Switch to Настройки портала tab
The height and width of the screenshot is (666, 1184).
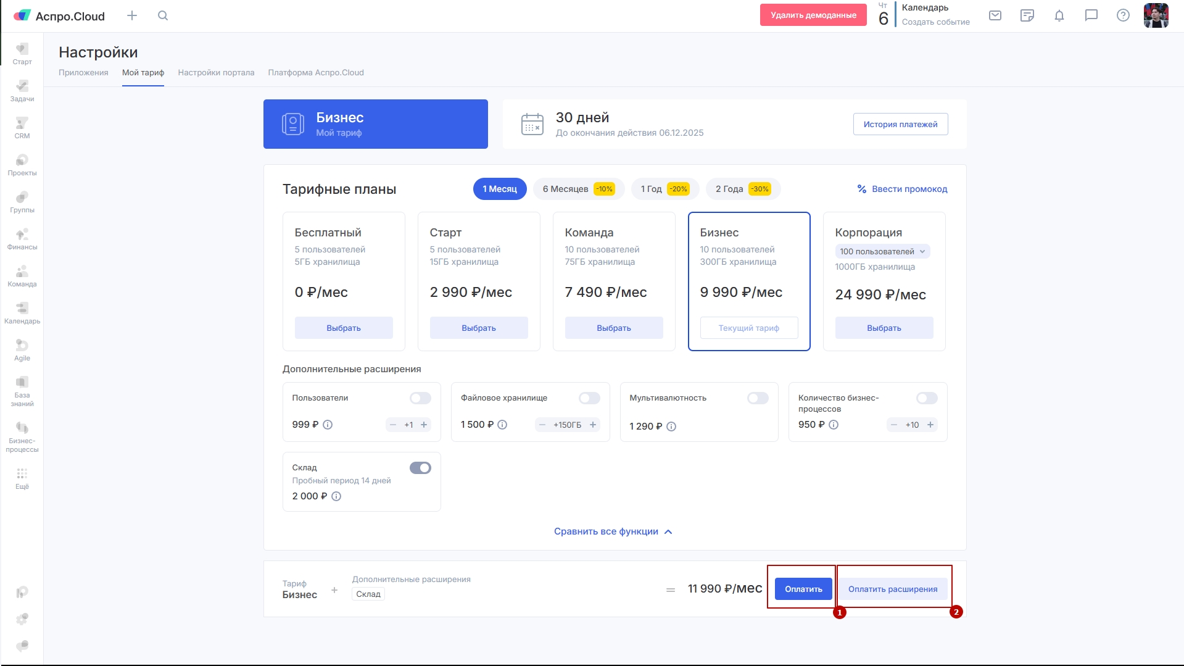pyautogui.click(x=216, y=73)
